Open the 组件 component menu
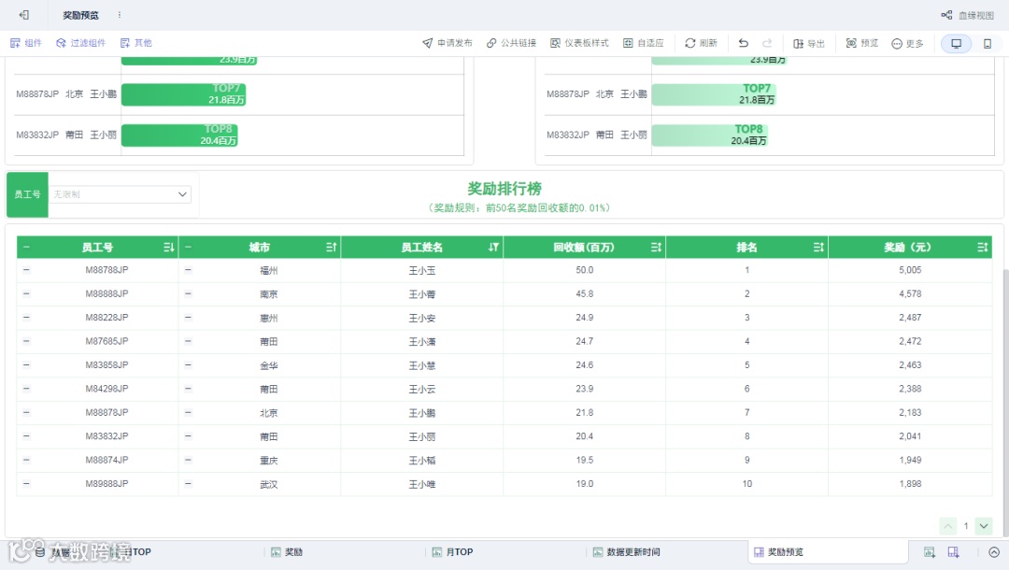The image size is (1009, 570). pyautogui.click(x=26, y=43)
